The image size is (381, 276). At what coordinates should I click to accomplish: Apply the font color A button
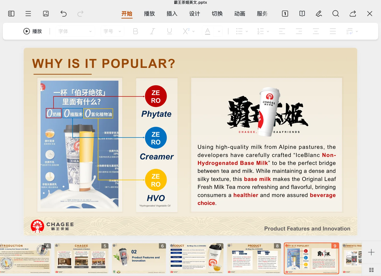coord(207,31)
